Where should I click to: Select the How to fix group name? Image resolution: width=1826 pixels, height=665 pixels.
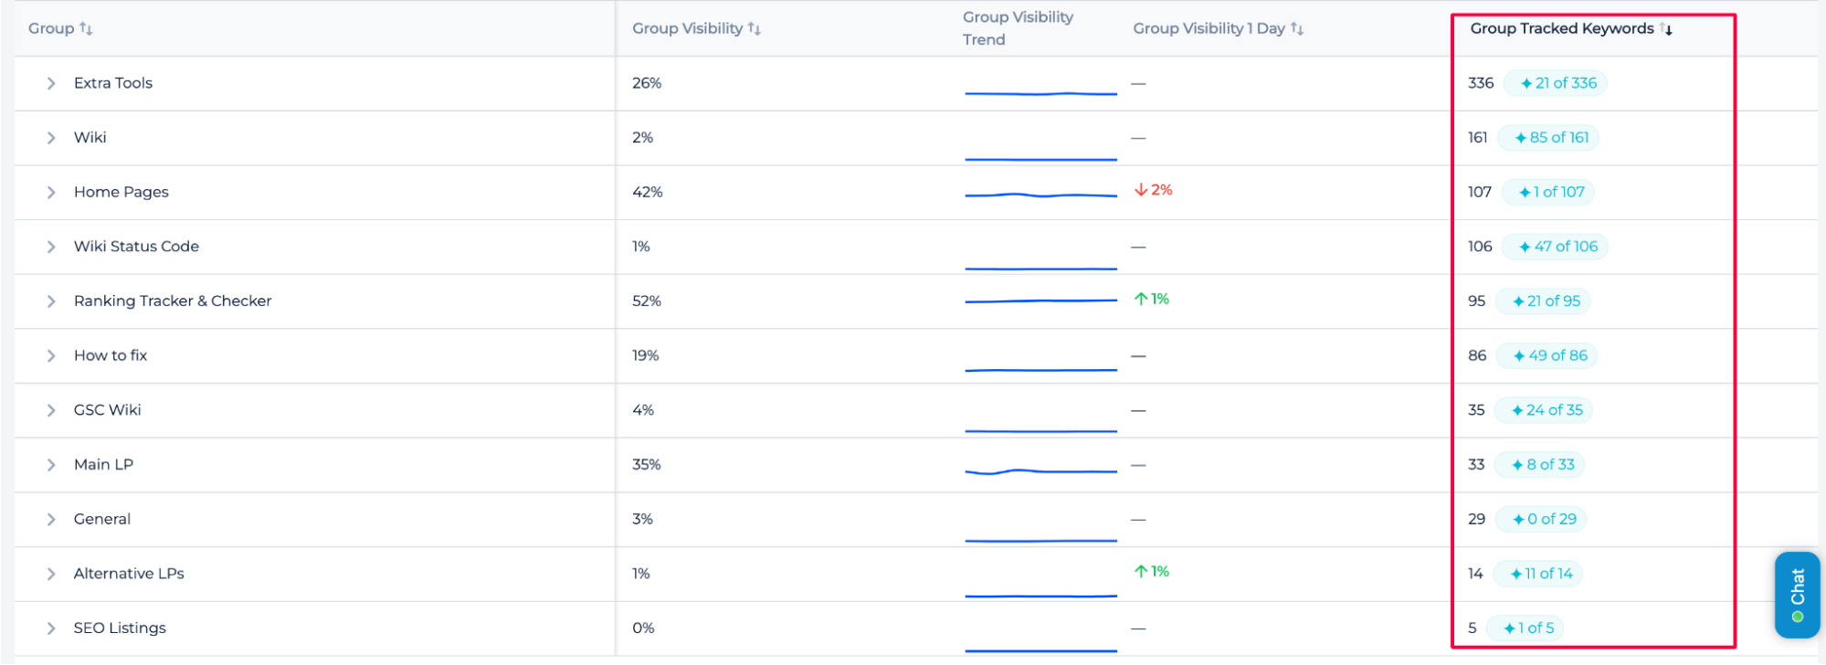(111, 355)
